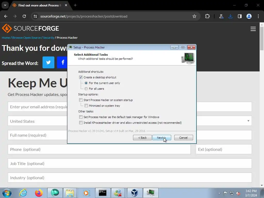Click the taskbar clock showing 3:42 PM
This screenshot has width=264, height=198.
click(251, 193)
